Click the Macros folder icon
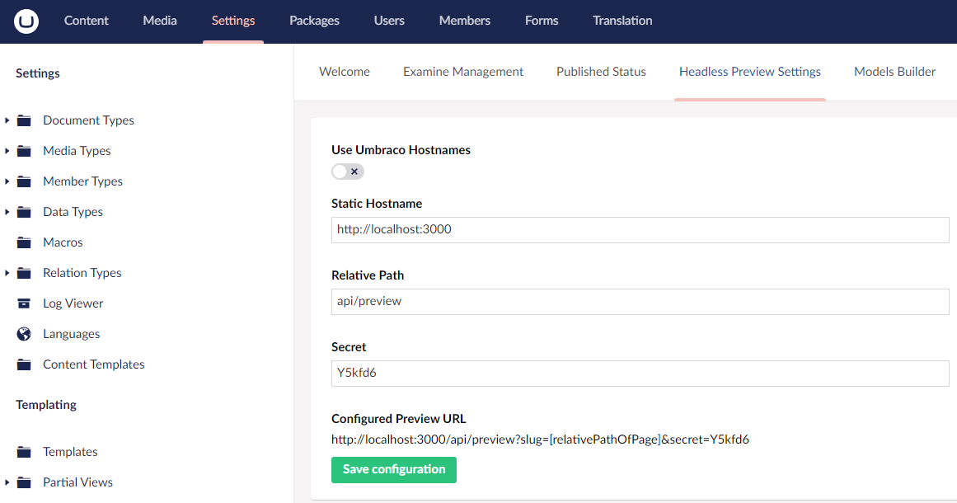957x503 pixels. [x=24, y=242]
